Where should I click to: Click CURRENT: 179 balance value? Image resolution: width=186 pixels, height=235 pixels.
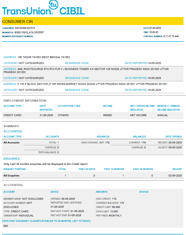(137, 143)
